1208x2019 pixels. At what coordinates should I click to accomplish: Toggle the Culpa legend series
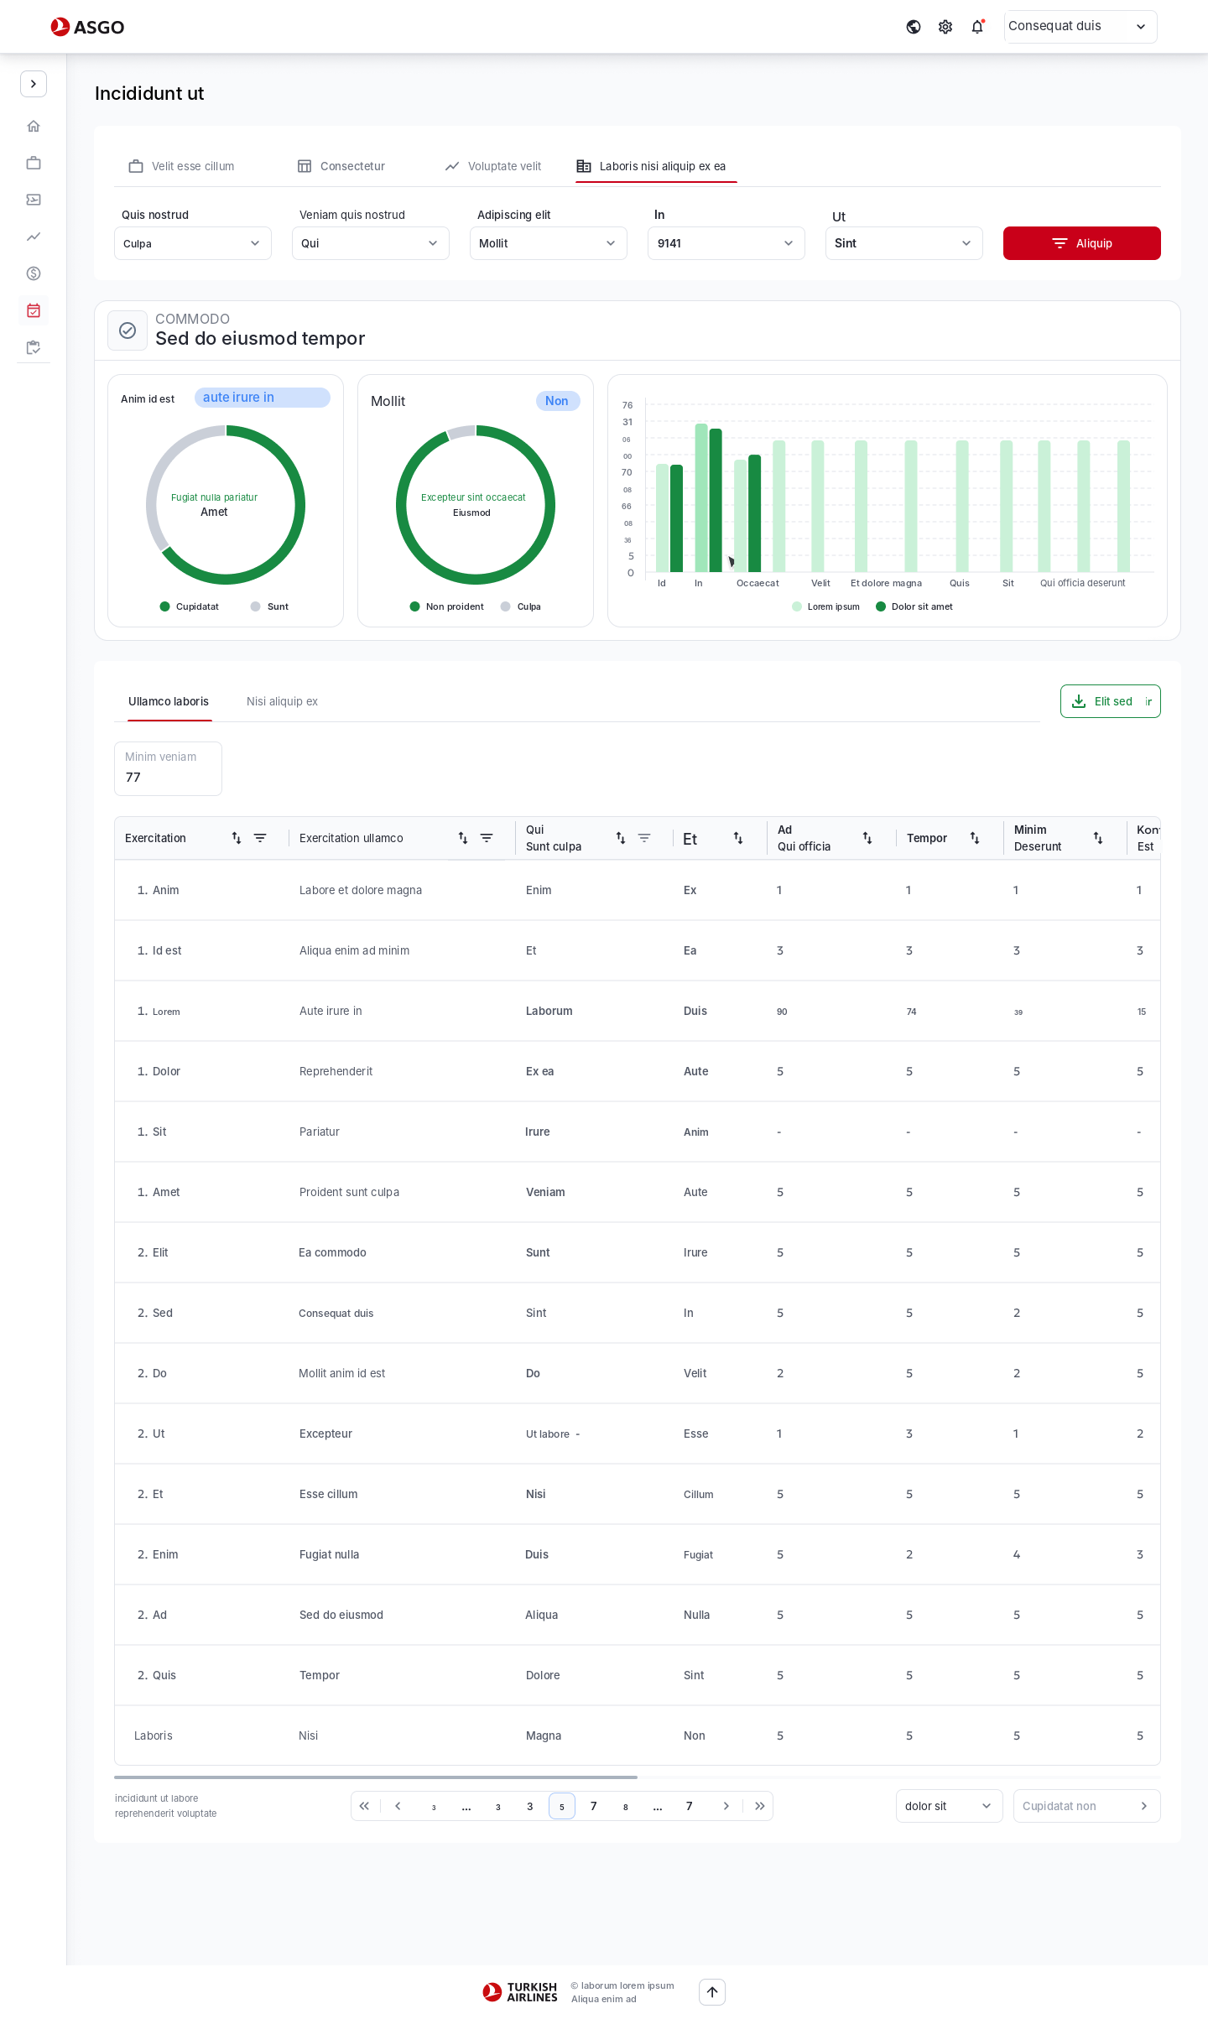(x=520, y=606)
